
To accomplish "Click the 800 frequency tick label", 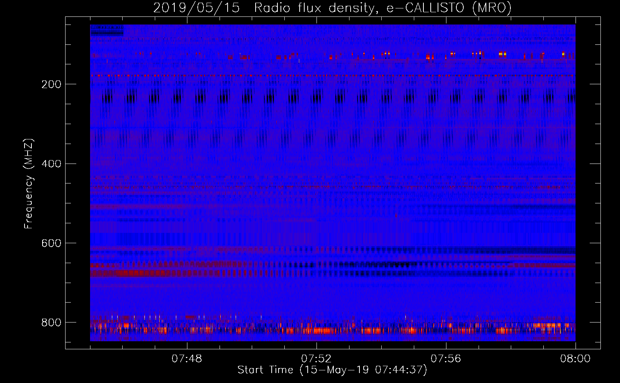I will [x=51, y=322].
